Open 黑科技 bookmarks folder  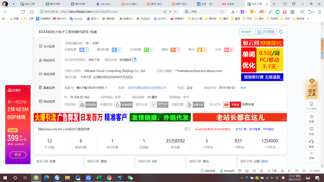click(211, 19)
